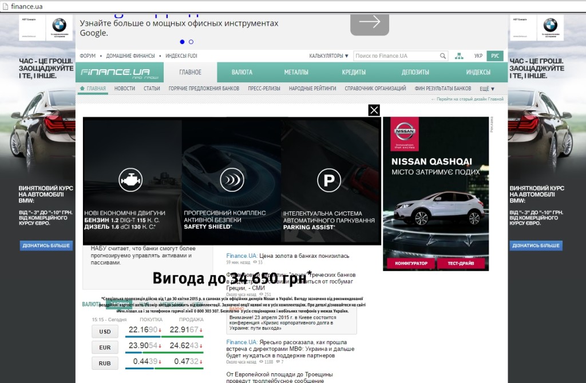The height and width of the screenshot is (383, 586).
Task: Open СПРАВОЧНИК ОРГАНИЗАЦИЙ section
Action: point(375,89)
